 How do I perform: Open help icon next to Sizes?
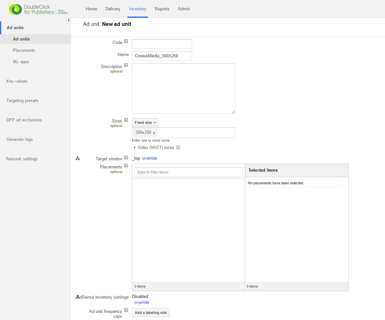tap(126, 120)
